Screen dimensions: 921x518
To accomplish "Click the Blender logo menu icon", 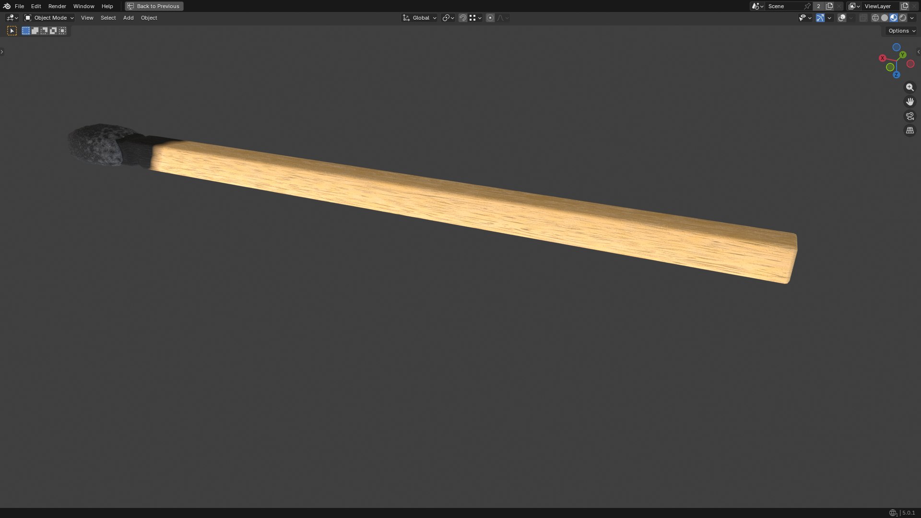I will click(7, 6).
